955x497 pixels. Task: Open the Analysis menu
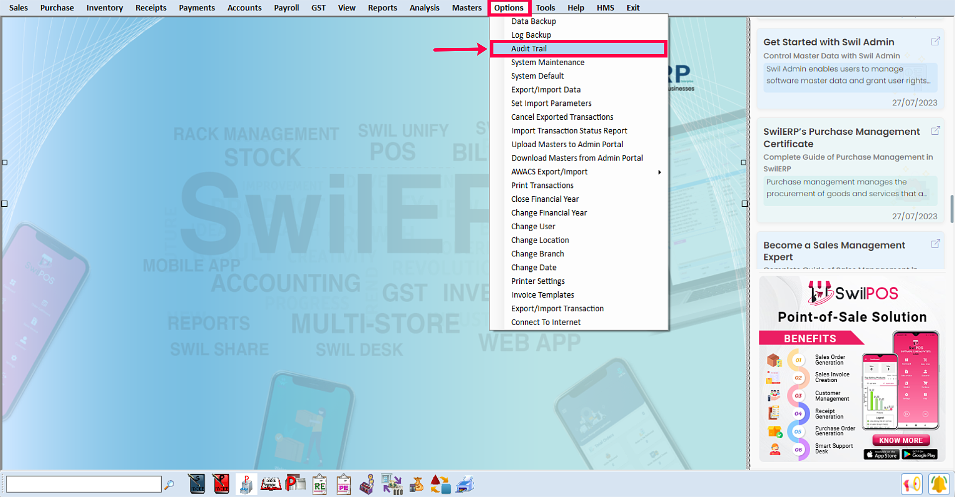point(424,7)
